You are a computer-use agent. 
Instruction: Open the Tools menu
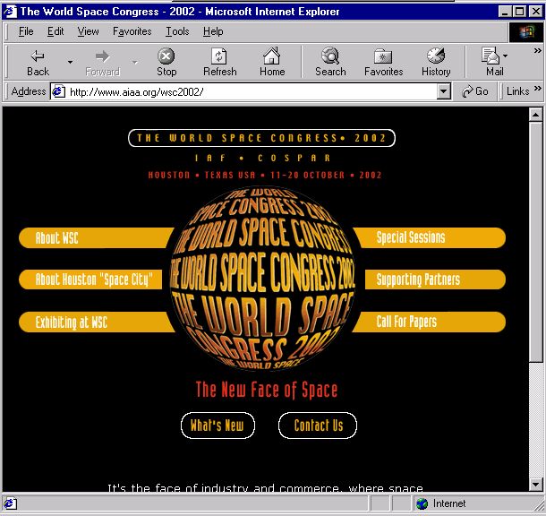[x=177, y=31]
